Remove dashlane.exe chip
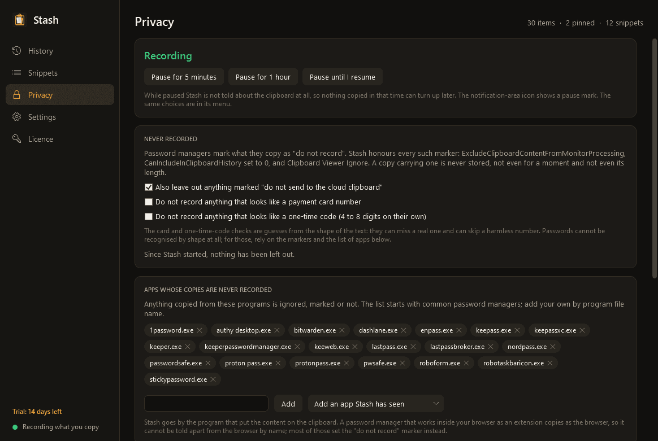 pyautogui.click(x=404, y=330)
